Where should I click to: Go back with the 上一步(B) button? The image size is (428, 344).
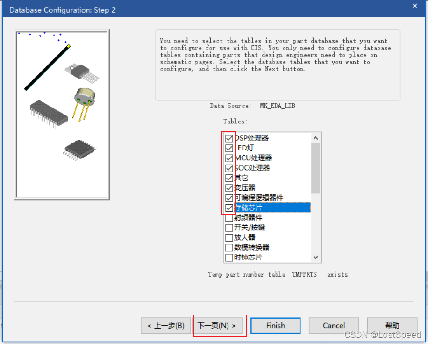(166, 326)
